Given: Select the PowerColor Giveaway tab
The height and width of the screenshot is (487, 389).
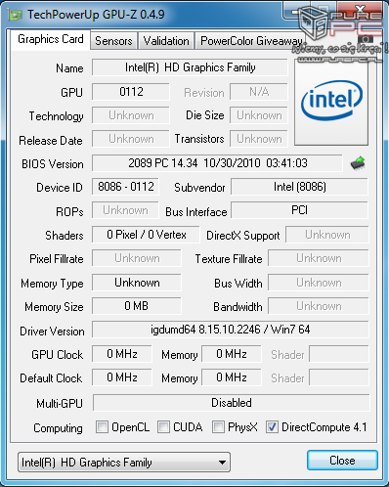Looking at the screenshot, I should (x=251, y=41).
